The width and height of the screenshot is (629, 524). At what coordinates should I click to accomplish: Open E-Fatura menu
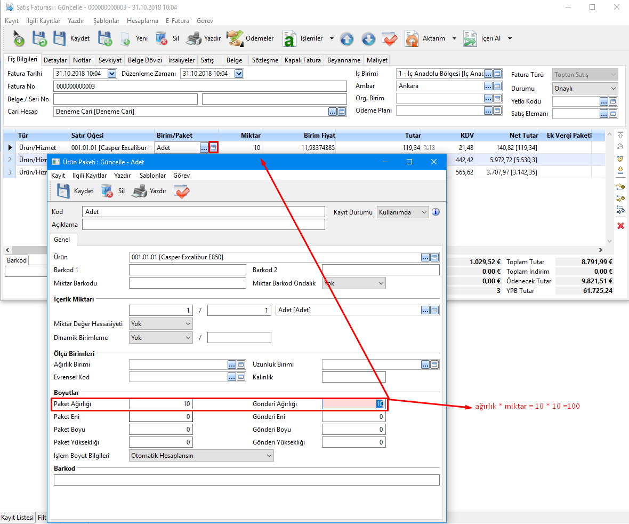point(178,21)
